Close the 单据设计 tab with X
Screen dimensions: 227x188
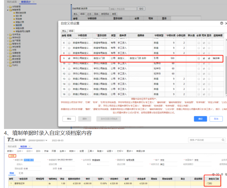34,2
